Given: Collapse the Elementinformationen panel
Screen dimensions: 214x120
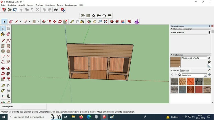Looking at the screenshot, I should [172, 29].
